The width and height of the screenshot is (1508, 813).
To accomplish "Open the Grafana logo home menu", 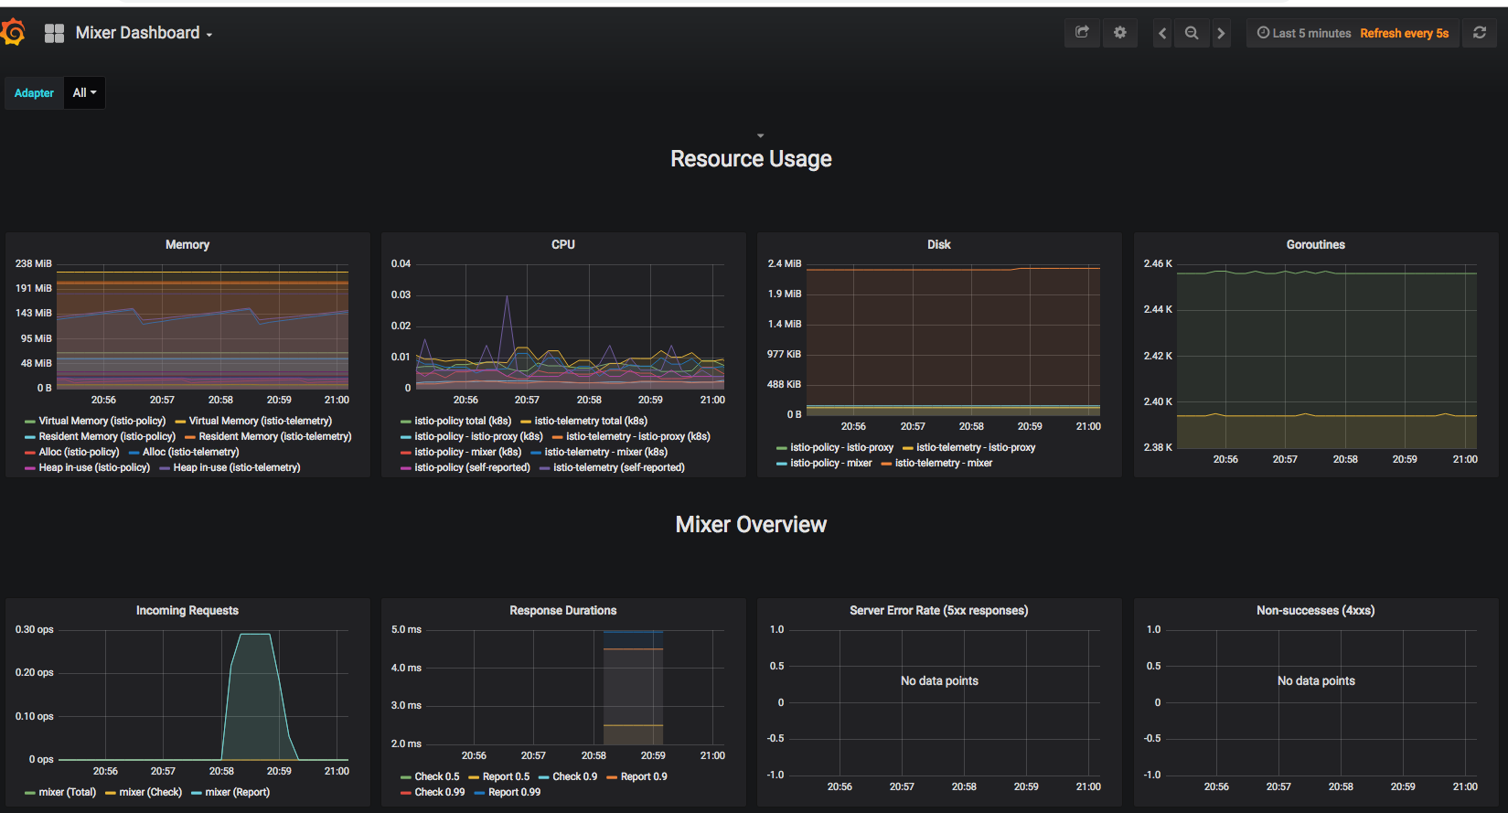I will [13, 33].
